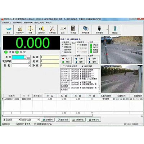Click the 毛重 input field
Screen dimensions: 144x144
tap(50, 57)
